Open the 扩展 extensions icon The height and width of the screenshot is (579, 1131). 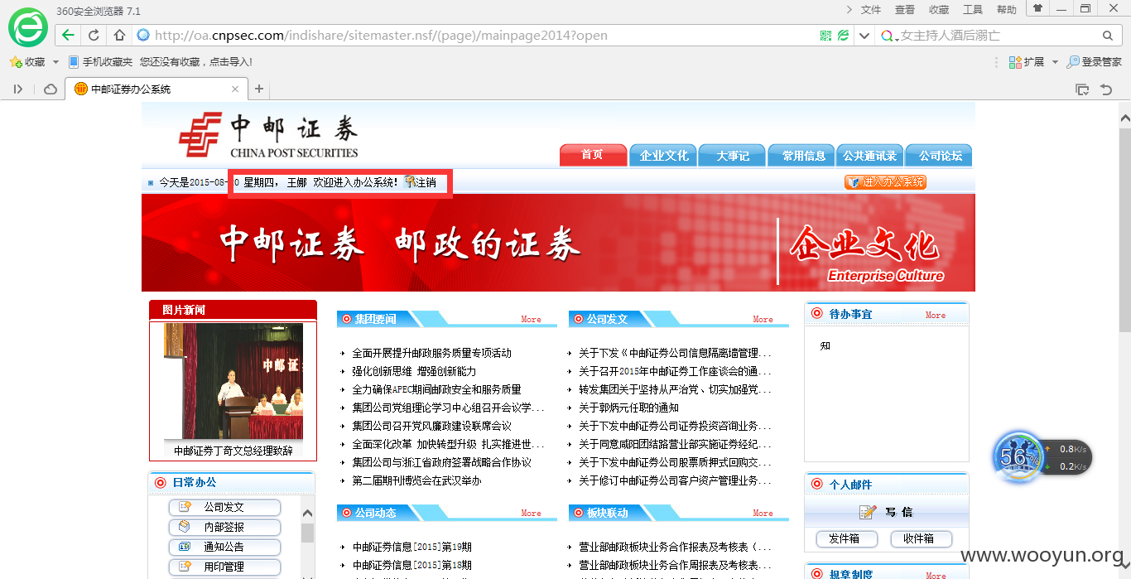(x=1027, y=61)
